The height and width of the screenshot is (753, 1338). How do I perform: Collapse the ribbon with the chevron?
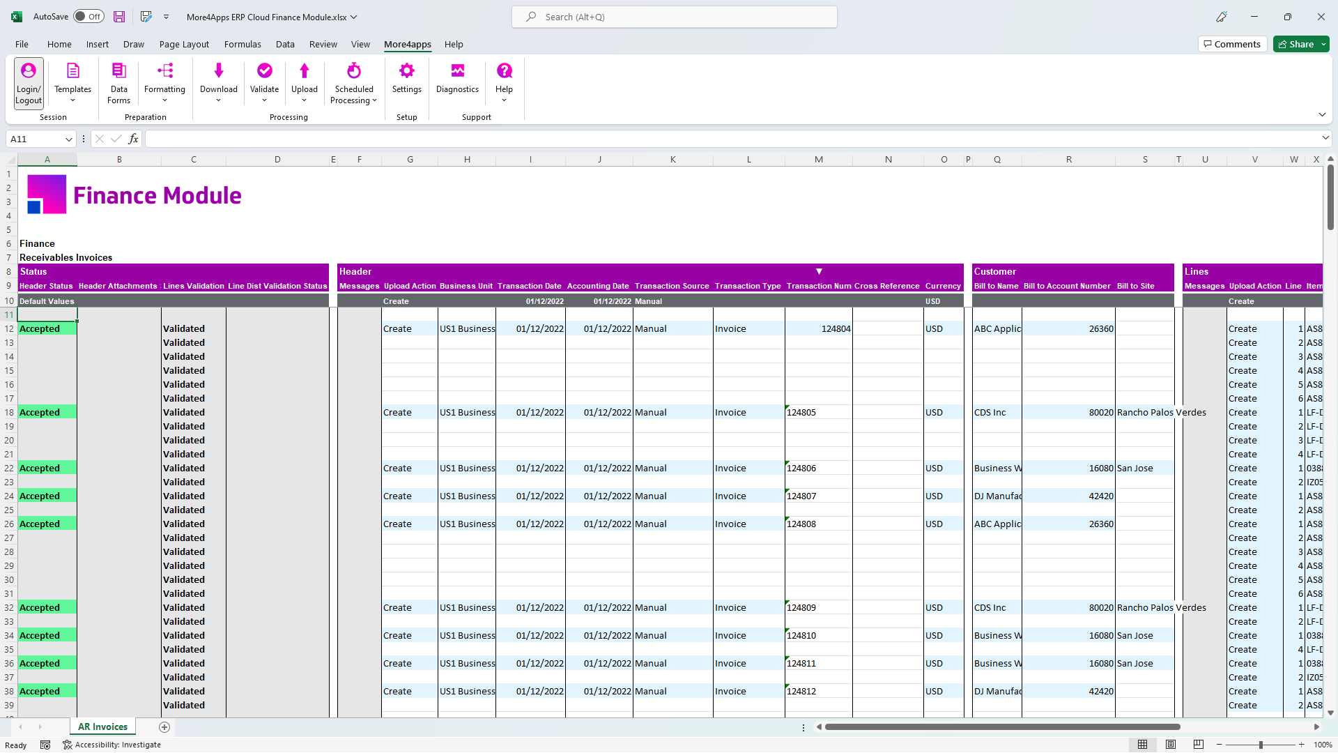pos(1322,115)
